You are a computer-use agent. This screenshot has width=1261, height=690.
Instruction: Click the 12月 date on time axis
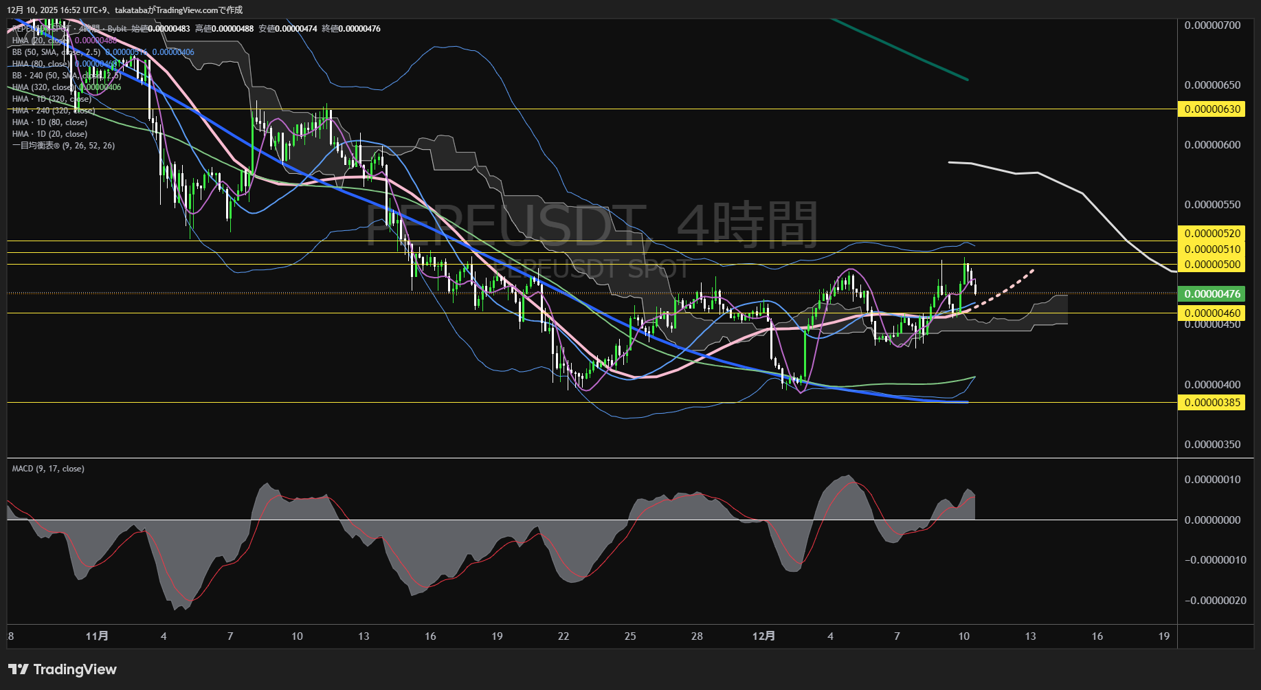tap(763, 636)
